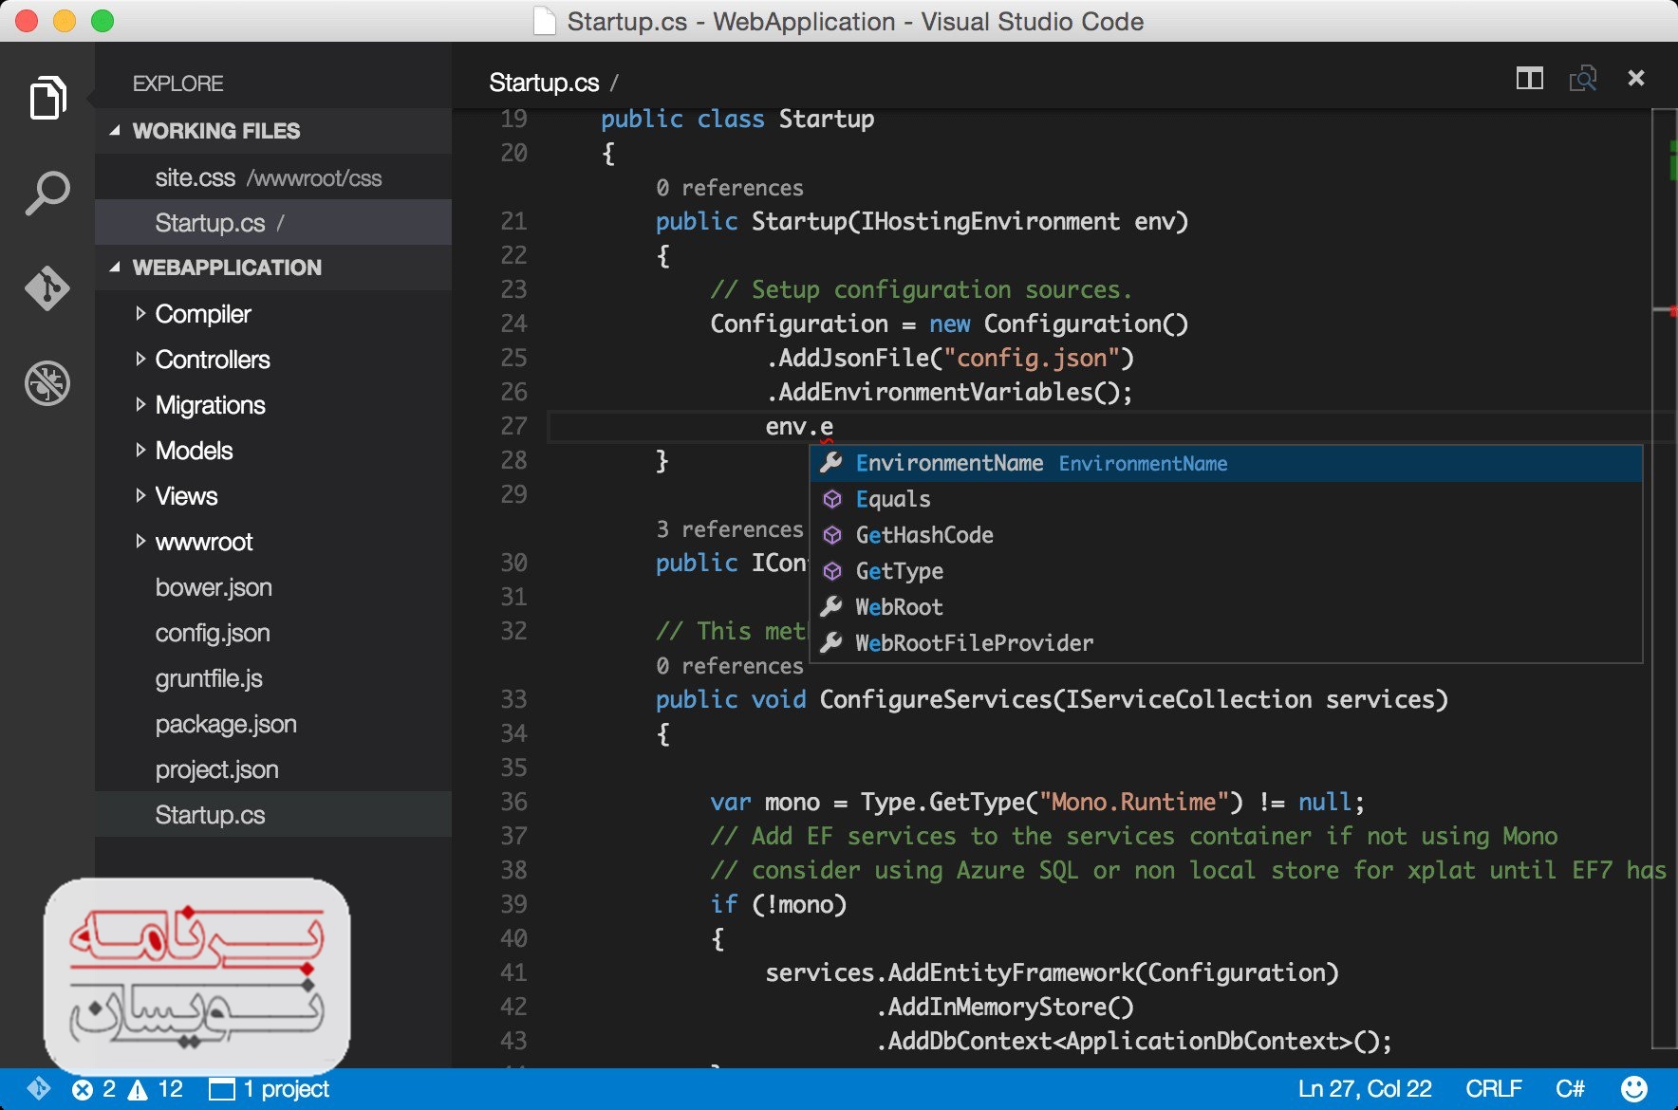Click Ln 27, Col 22 position indicator
1678x1110 pixels.
click(1364, 1089)
